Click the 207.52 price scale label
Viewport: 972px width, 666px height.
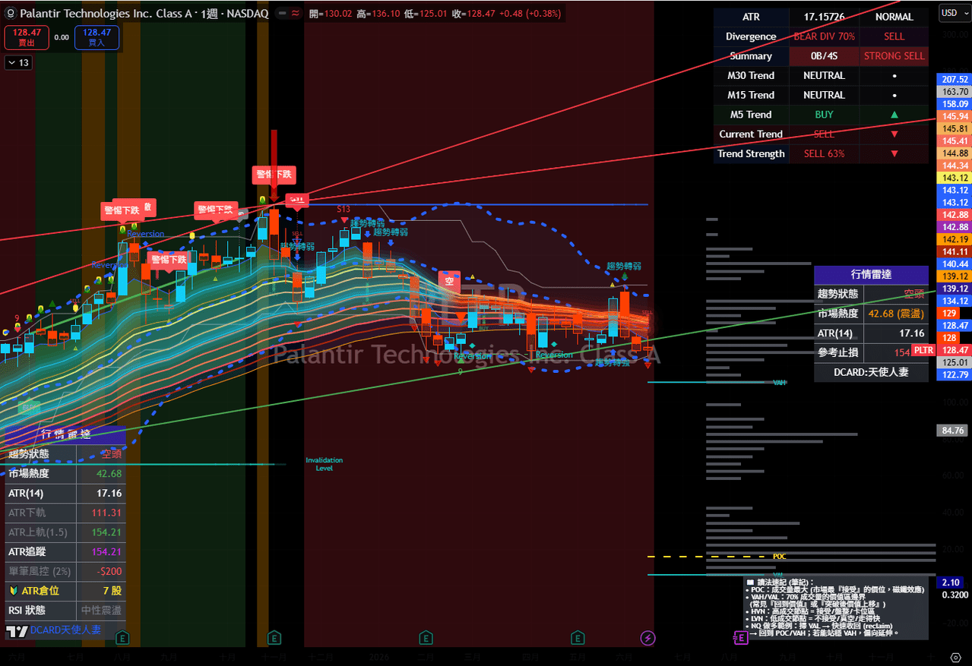[955, 79]
